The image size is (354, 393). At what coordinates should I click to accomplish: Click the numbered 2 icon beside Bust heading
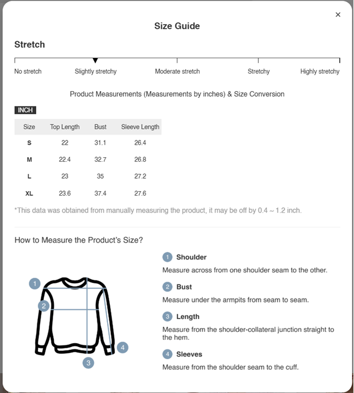(x=167, y=287)
